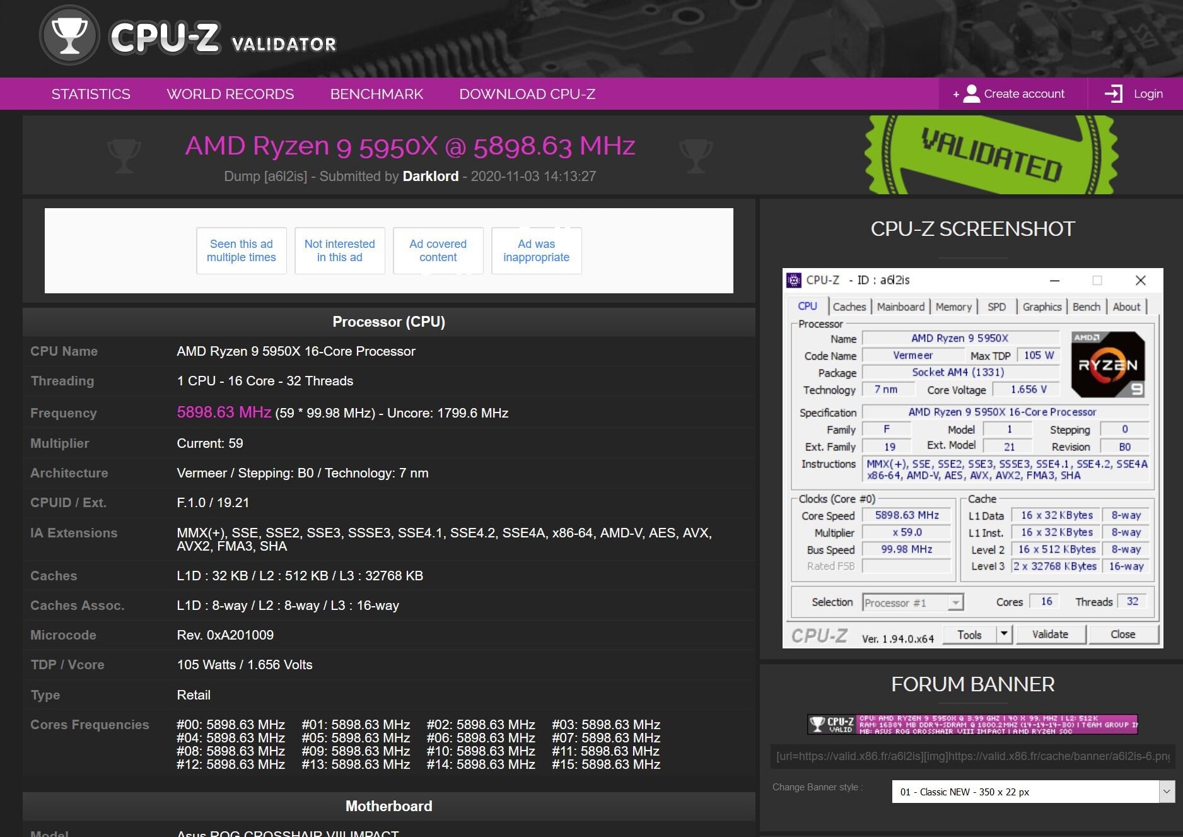Open Darklord's submitter profile link
The image size is (1183, 837).
coord(431,177)
